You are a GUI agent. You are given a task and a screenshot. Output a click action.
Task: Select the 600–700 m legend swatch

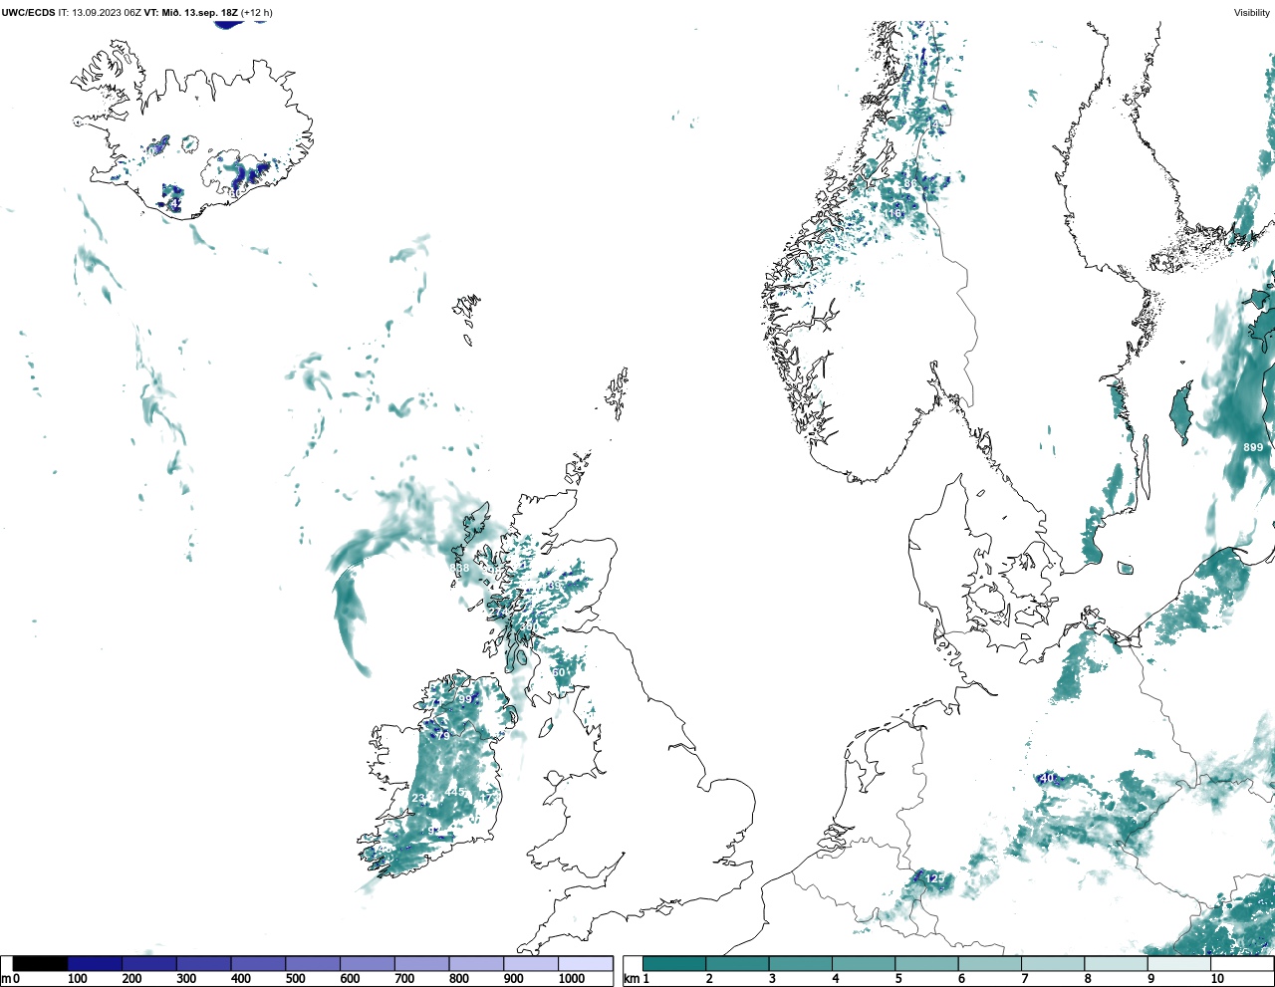tap(367, 963)
